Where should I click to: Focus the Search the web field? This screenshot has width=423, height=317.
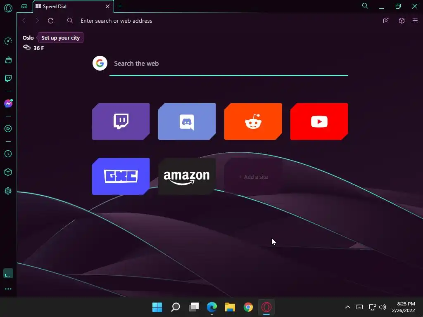229,64
